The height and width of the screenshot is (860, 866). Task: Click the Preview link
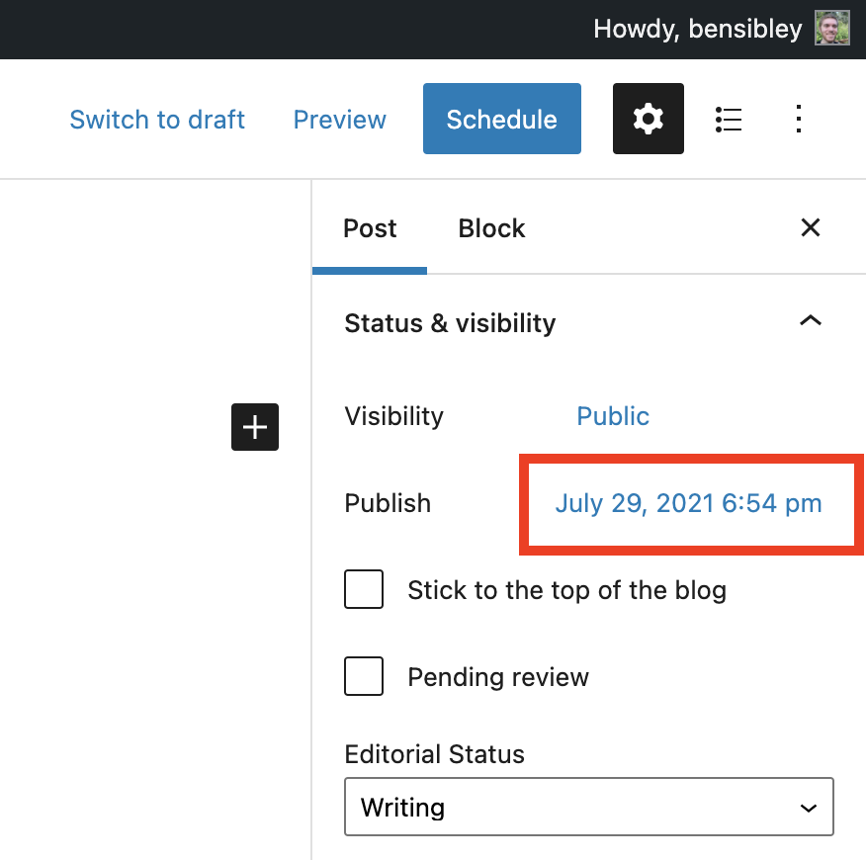339,120
